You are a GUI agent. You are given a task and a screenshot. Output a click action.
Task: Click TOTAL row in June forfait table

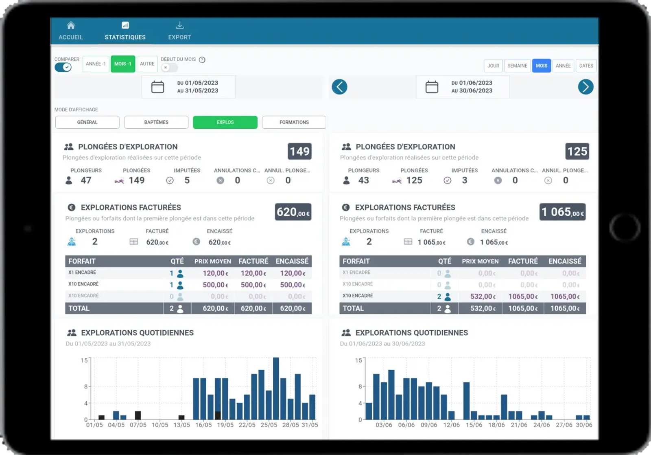(463, 308)
